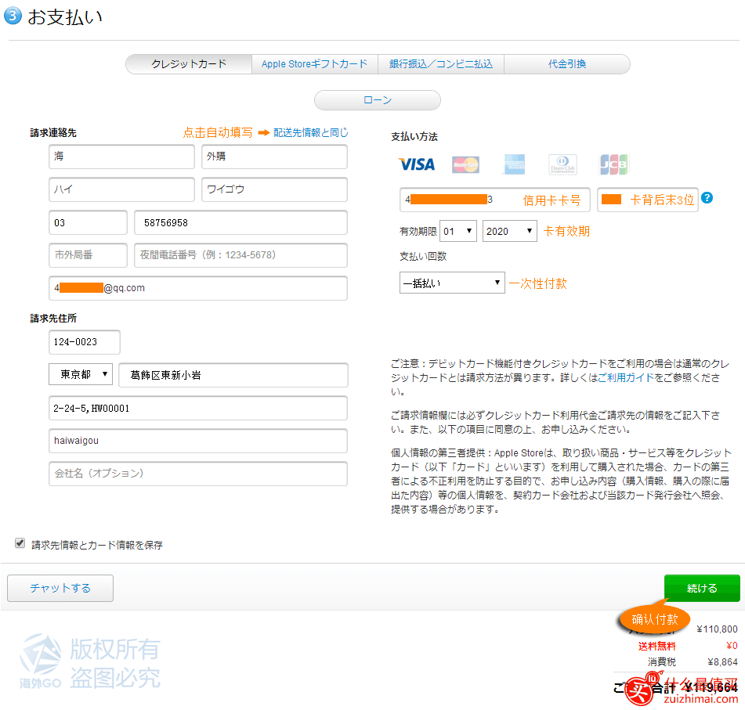Viewport: 745px width, 710px height.
Task: Click the 消費税 ¥8,864 amount
Action: tap(722, 661)
